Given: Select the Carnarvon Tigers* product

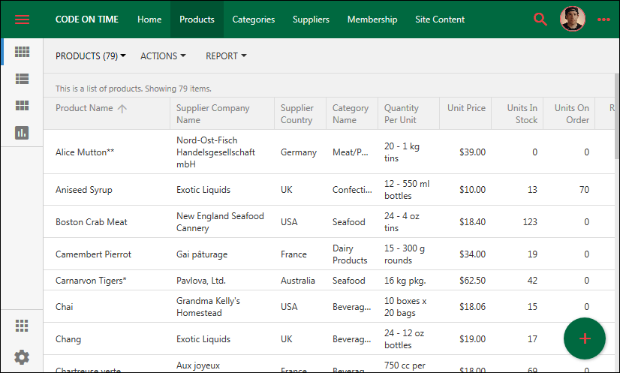Looking at the screenshot, I should 91,281.
